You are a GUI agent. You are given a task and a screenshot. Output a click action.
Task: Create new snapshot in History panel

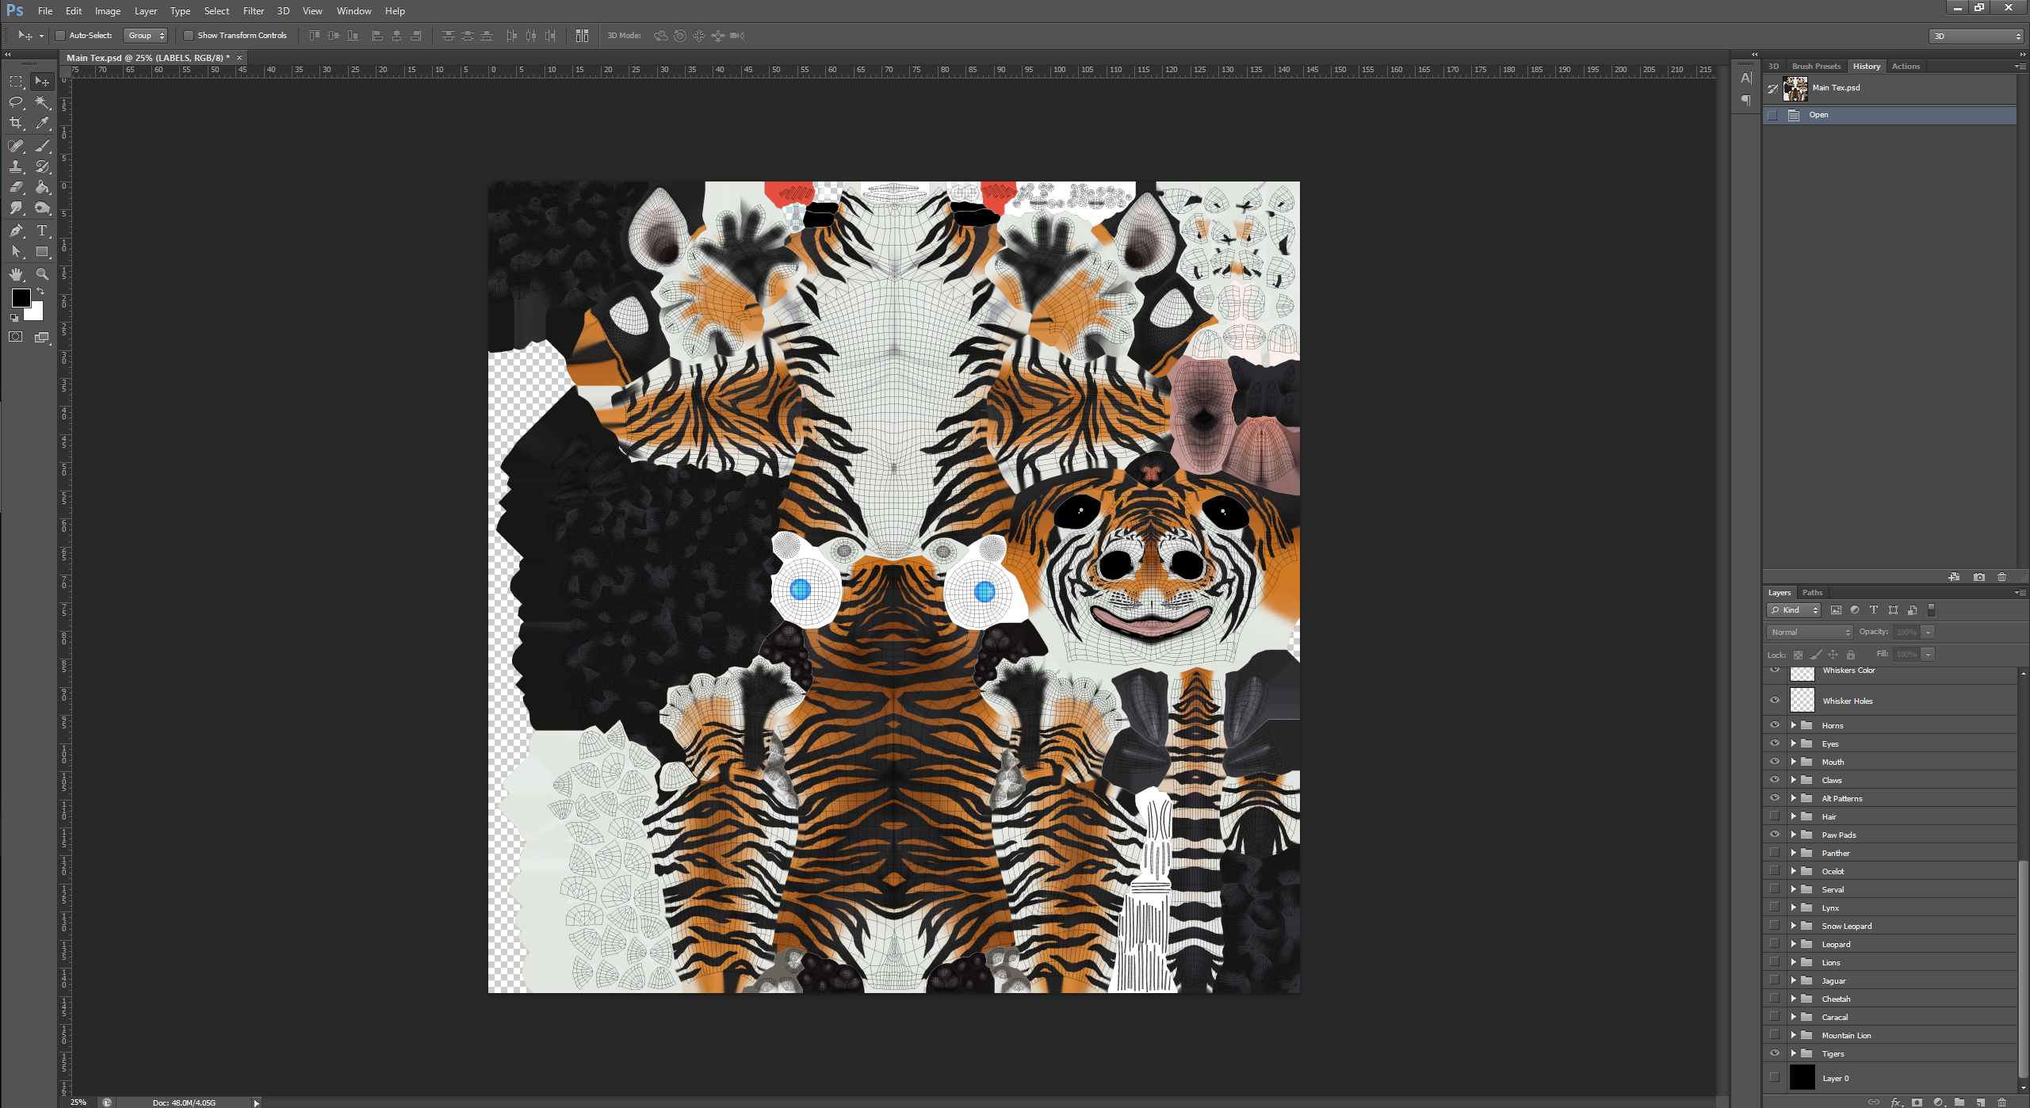click(1979, 577)
